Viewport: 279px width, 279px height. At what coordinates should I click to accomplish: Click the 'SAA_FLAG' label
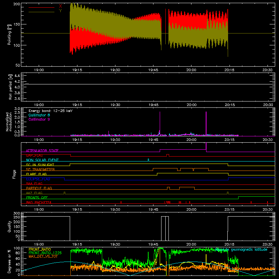34,183
